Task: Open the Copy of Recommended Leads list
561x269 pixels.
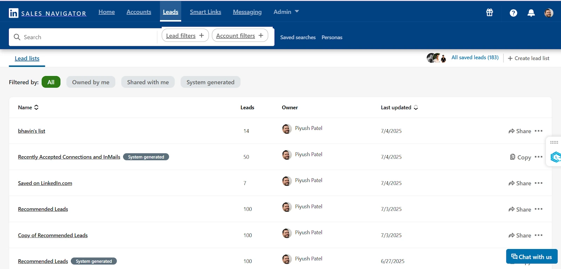Action: point(53,235)
